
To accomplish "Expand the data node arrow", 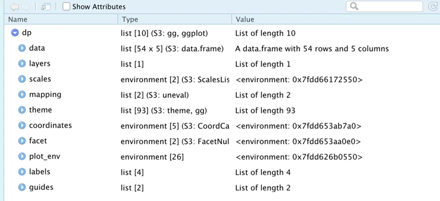I will tap(22, 48).
